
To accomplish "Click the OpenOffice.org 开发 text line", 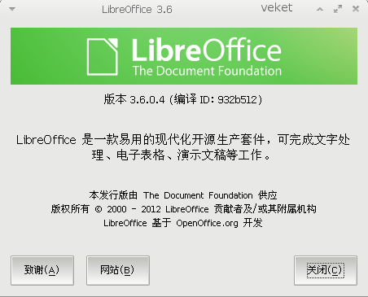I will tap(183, 223).
